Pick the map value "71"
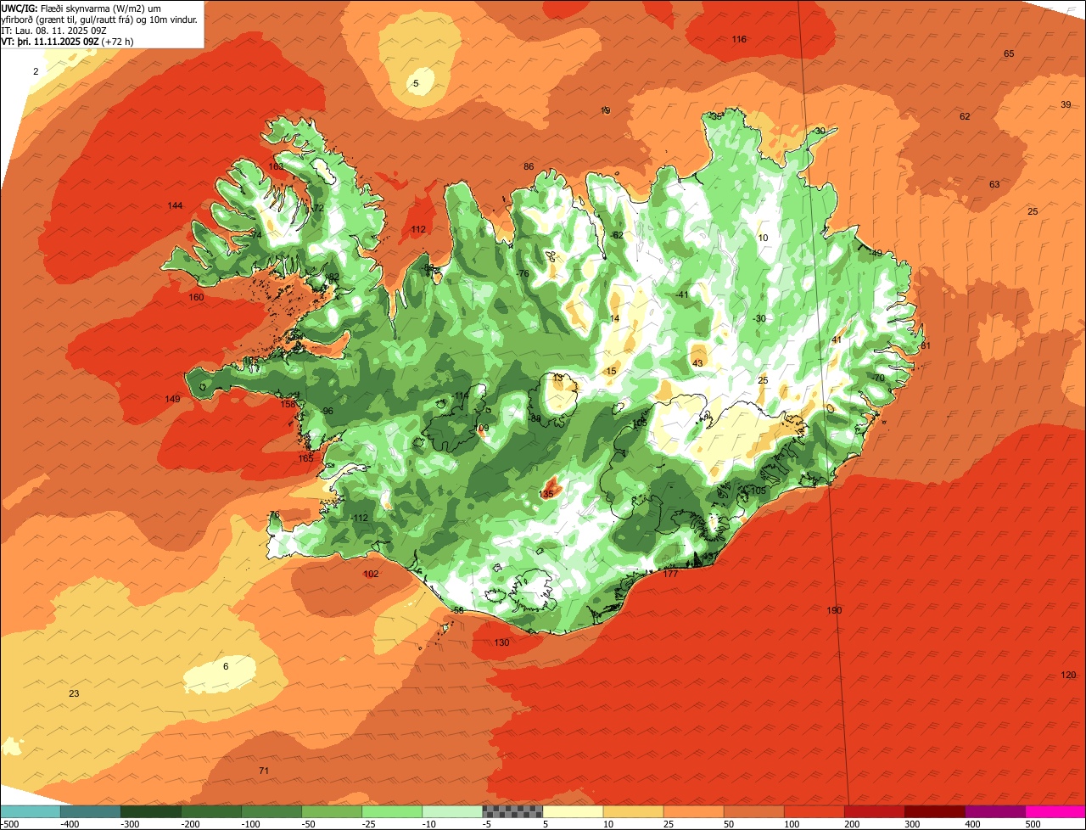 pos(264,771)
